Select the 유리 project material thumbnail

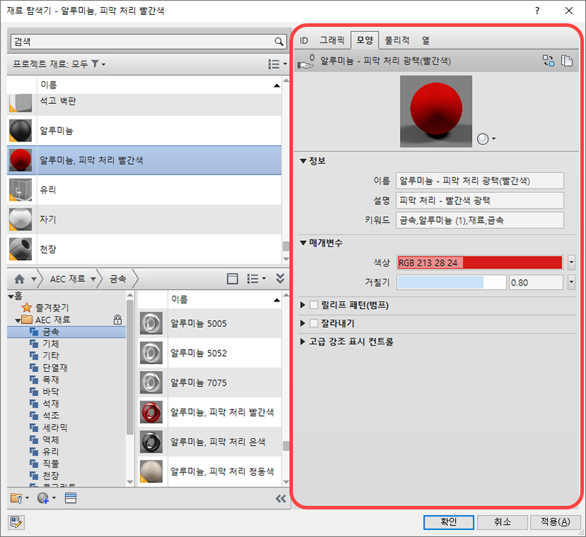point(21,189)
